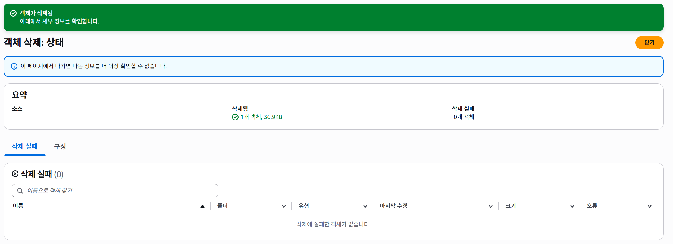The image size is (673, 244).
Task: Click the X circle icon beside 삭제 실패 (0)
Action: pos(15,174)
